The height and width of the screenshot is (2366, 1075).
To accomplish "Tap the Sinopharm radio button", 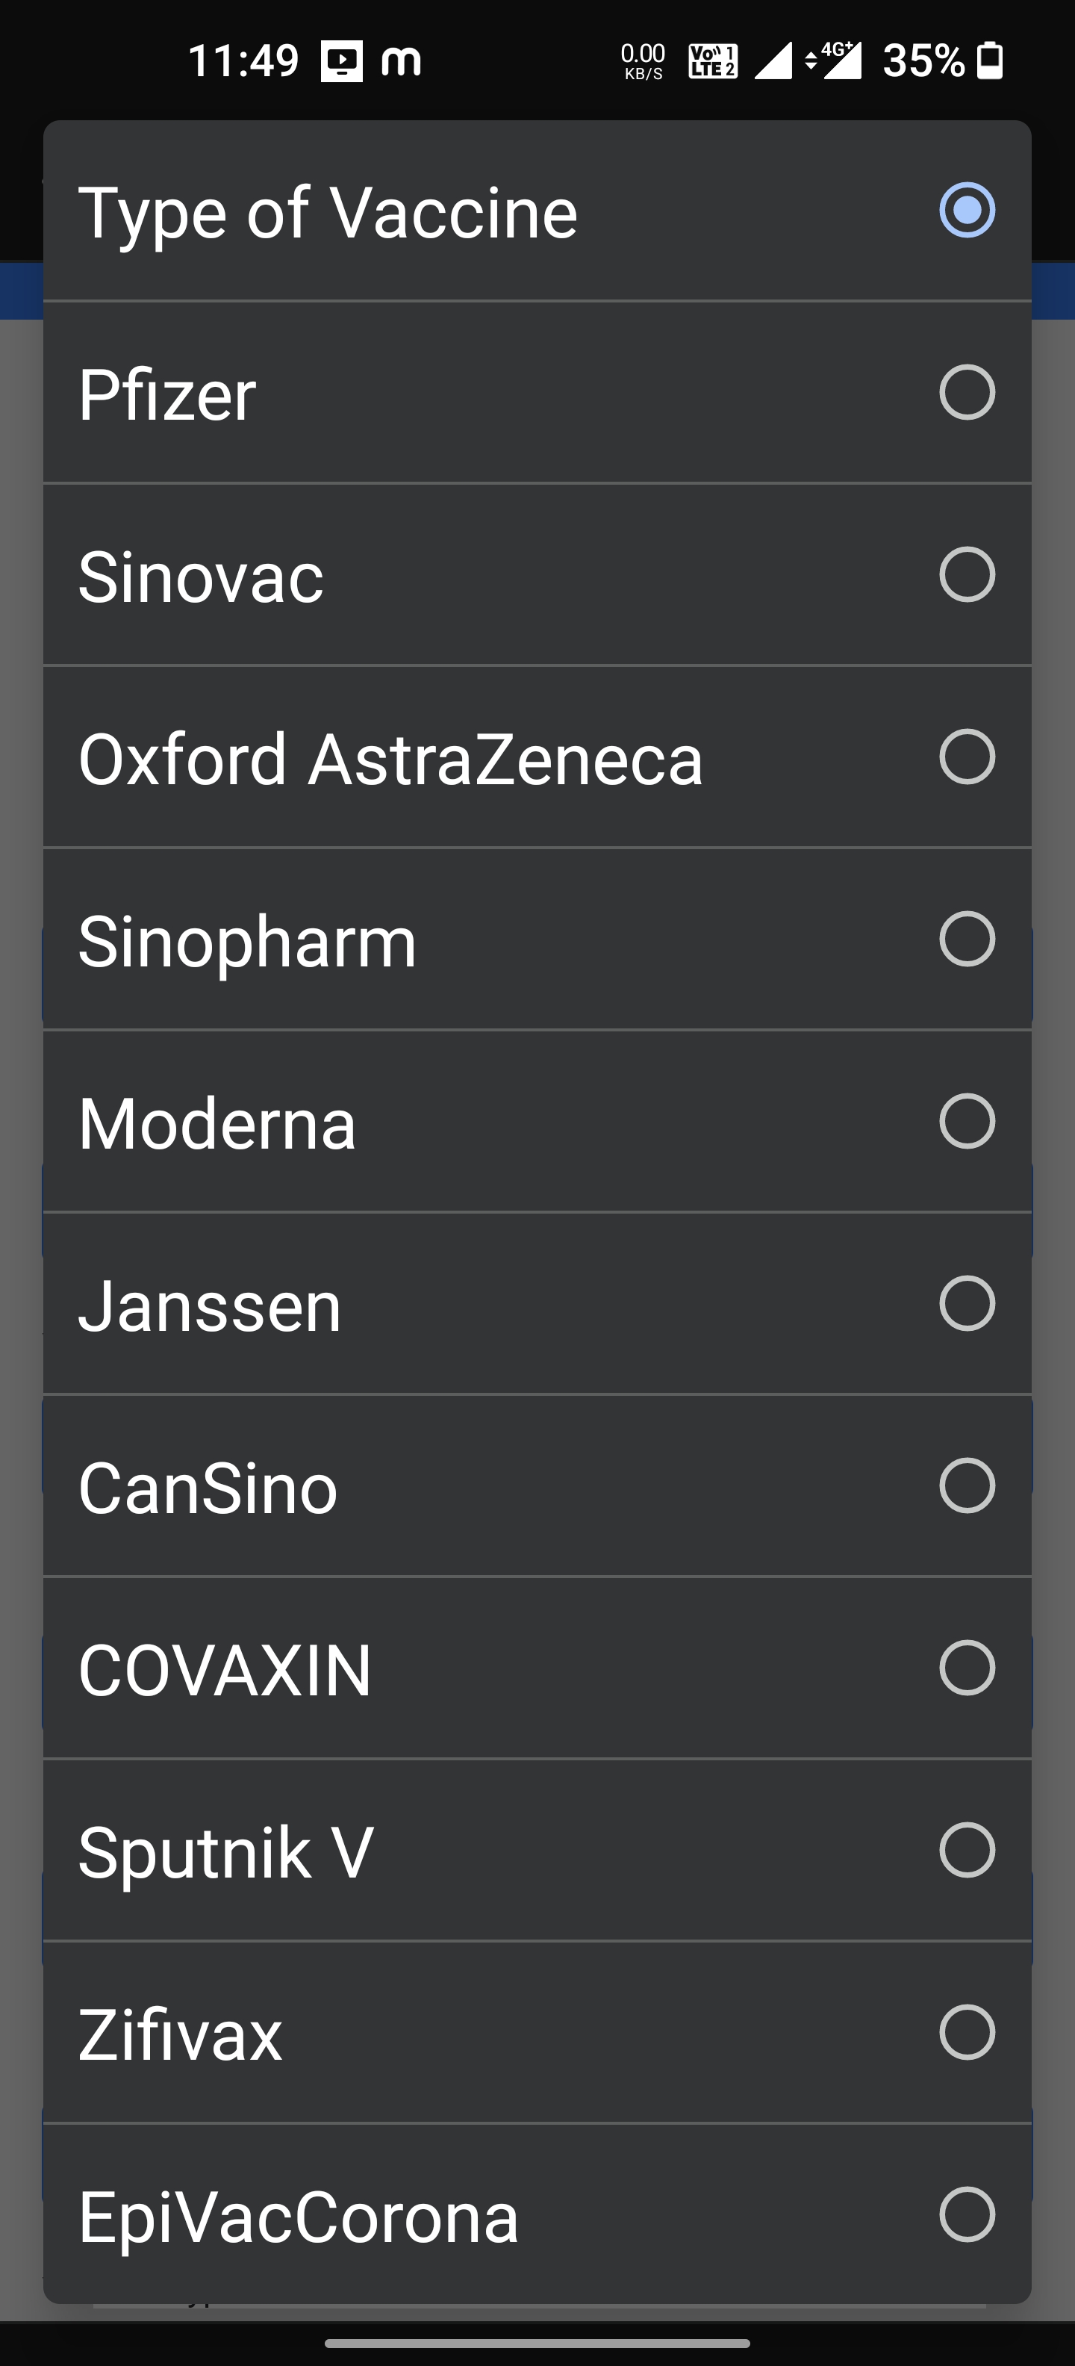I will click(x=967, y=939).
